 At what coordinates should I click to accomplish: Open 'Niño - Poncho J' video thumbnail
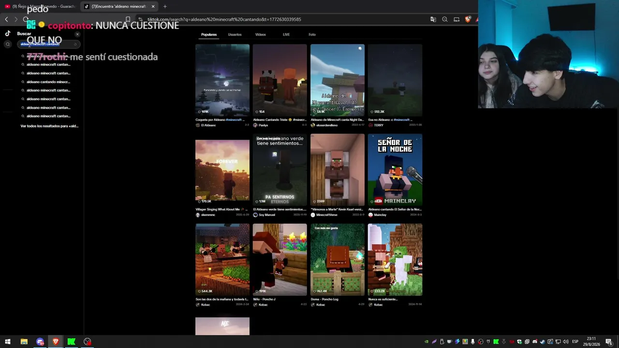(280, 260)
